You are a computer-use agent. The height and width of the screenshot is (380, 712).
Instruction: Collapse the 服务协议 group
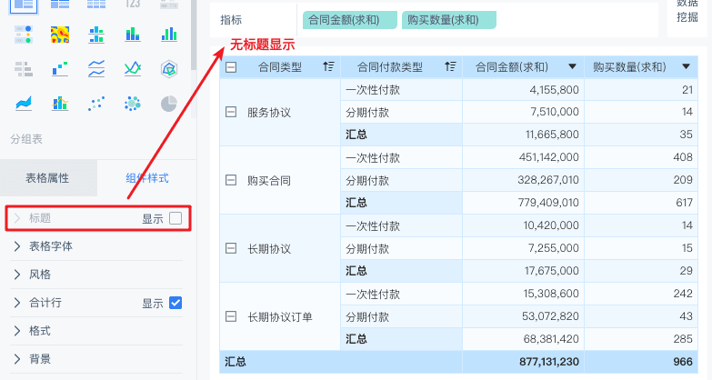coord(231,112)
